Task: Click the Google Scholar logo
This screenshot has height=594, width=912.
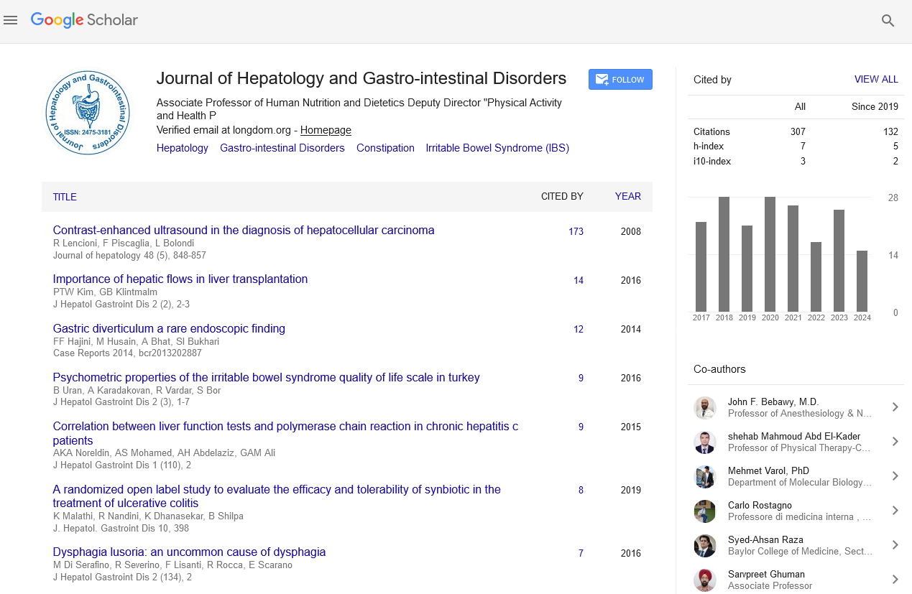Action: (84, 20)
